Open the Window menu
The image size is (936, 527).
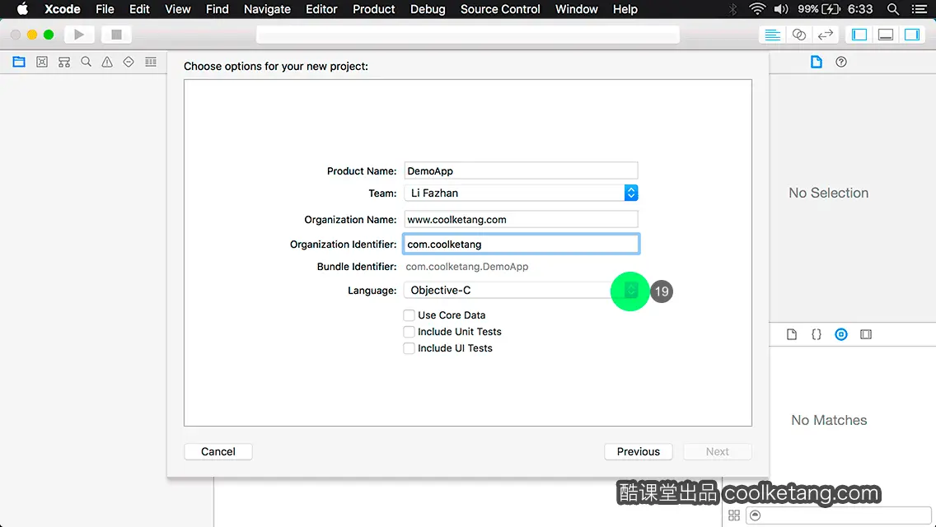pyautogui.click(x=577, y=9)
